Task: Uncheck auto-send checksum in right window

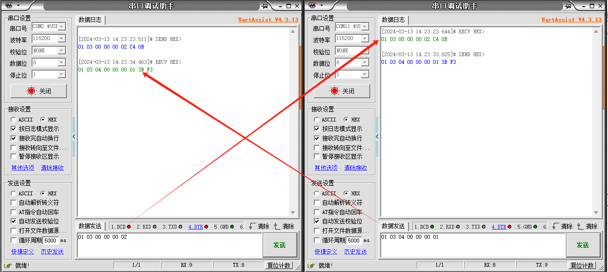Action: click(317, 222)
